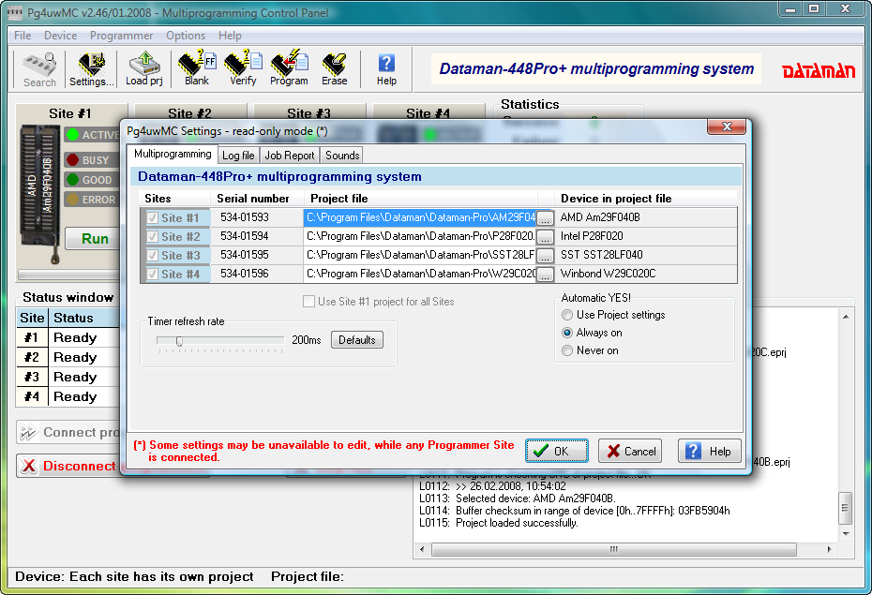The image size is (872, 595).
Task: Select the Always on radio option
Action: pyautogui.click(x=567, y=333)
